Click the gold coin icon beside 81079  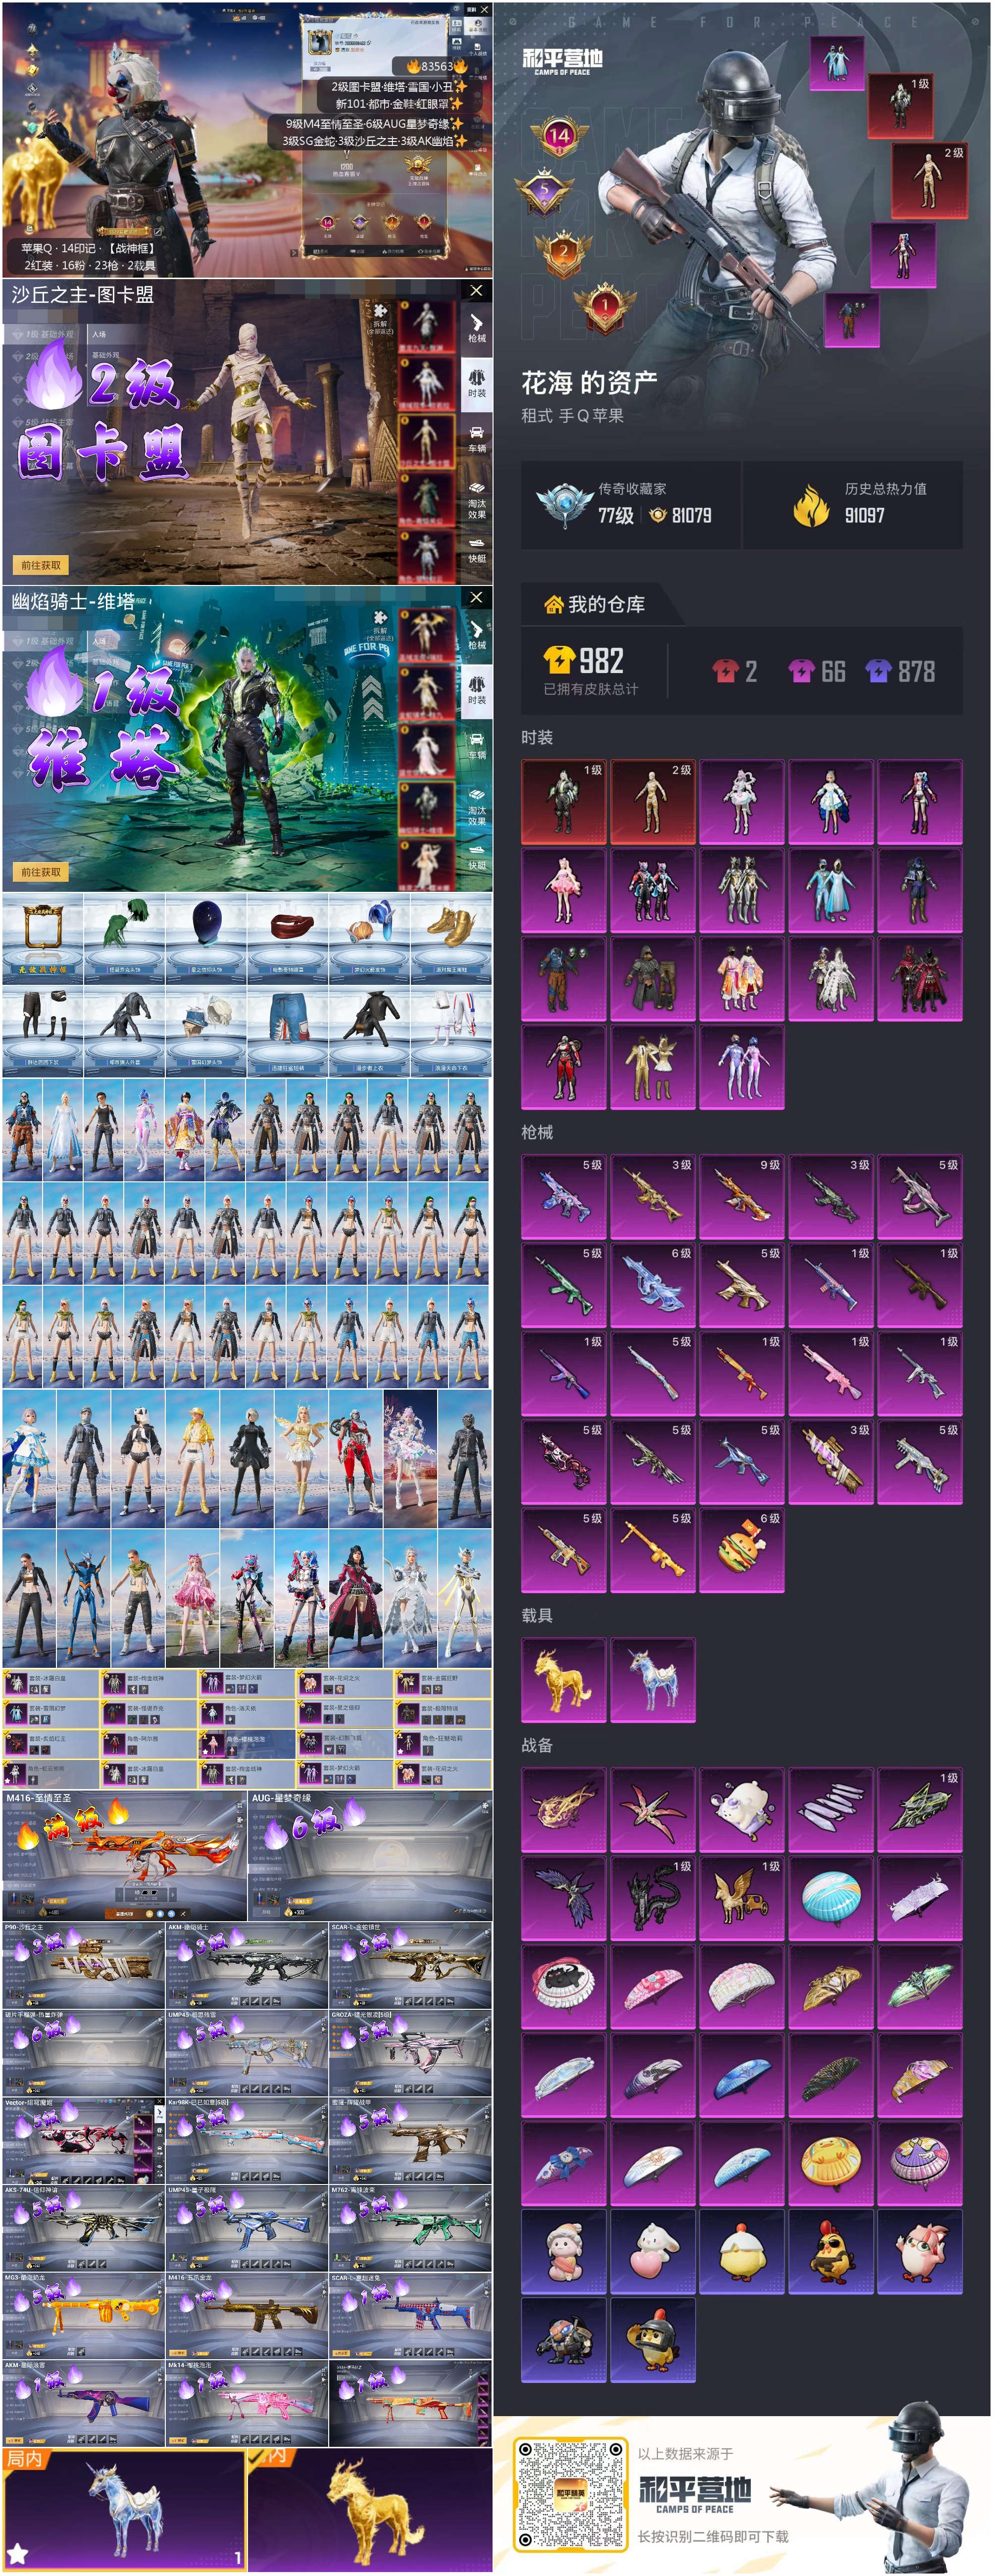[x=657, y=515]
